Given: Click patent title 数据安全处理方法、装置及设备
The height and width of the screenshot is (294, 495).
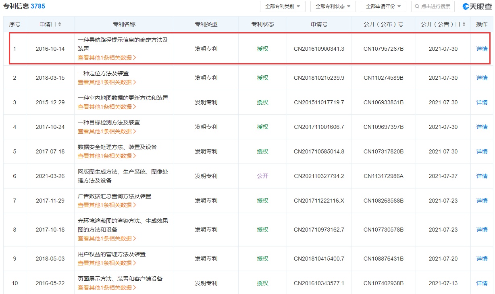Looking at the screenshot, I should tap(117, 147).
